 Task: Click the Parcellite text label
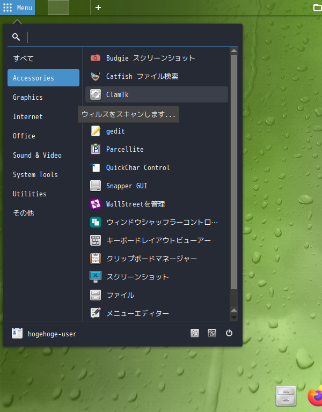pos(125,149)
